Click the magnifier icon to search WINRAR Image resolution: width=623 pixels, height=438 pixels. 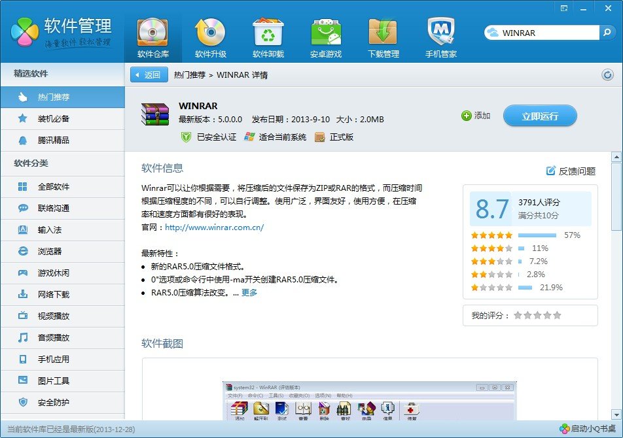coord(607,31)
